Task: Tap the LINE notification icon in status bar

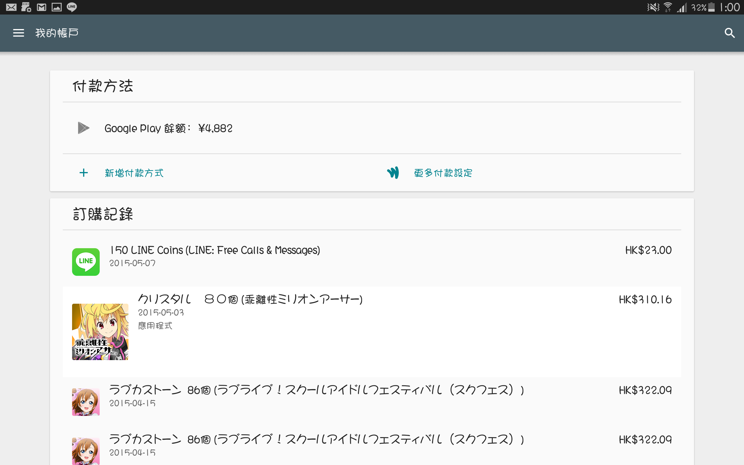Action: 71,7
